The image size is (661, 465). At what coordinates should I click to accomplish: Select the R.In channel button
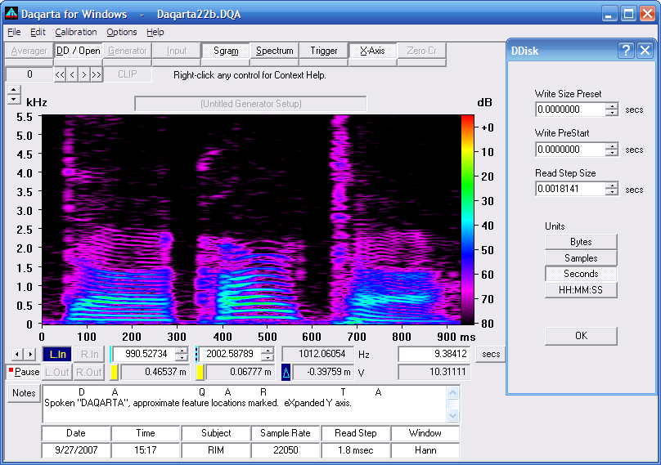89,354
